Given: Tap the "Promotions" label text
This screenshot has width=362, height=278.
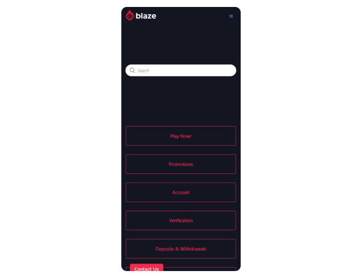Looking at the screenshot, I should [x=181, y=164].
